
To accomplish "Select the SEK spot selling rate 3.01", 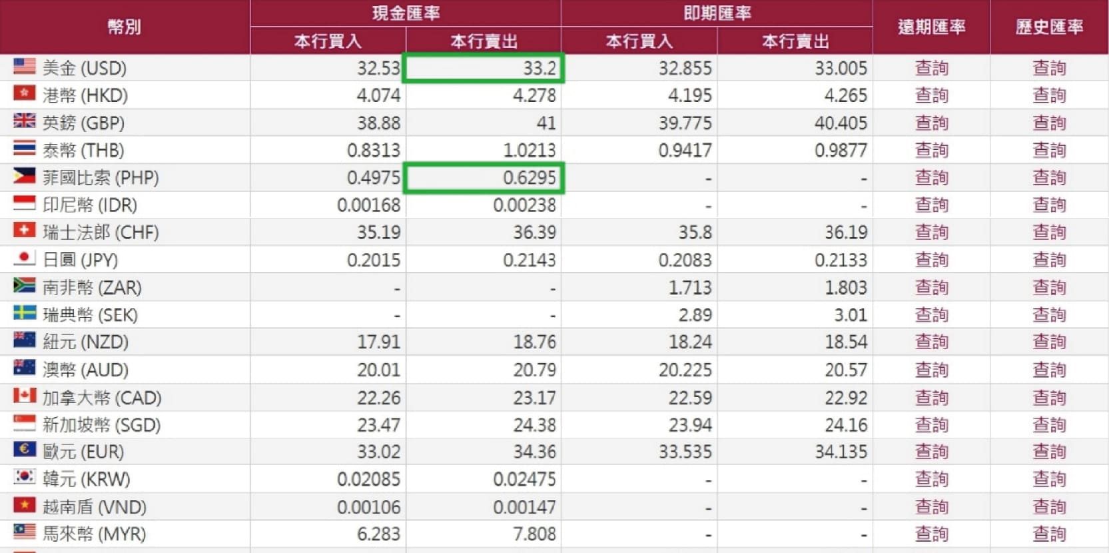I will pos(851,315).
